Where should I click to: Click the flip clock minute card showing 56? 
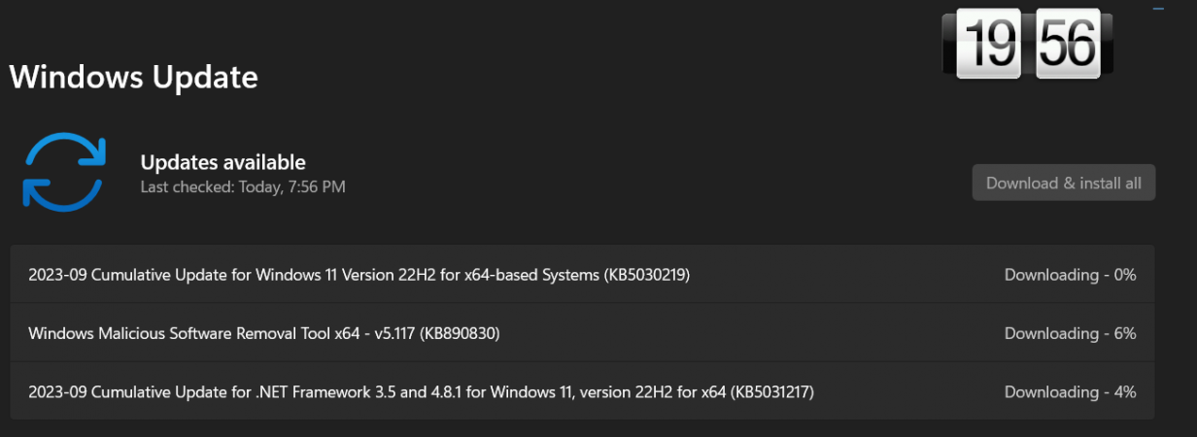[x=1067, y=44]
